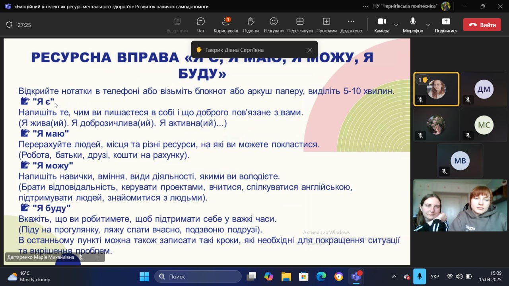Raise hand with the Підняти button

(x=251, y=25)
